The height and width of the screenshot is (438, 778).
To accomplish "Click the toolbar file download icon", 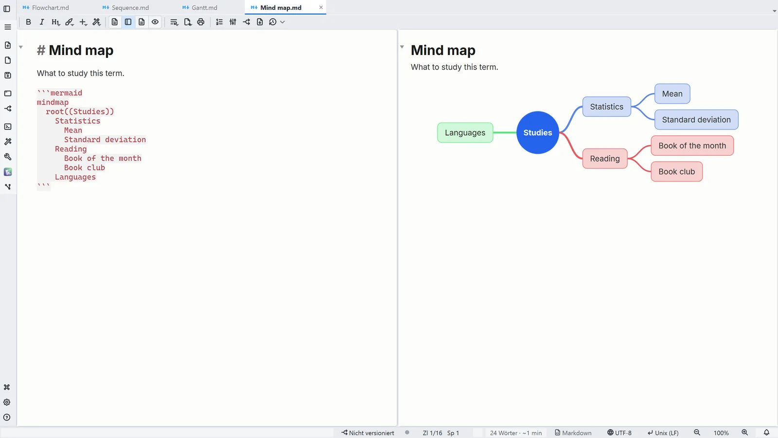I will click(x=260, y=22).
